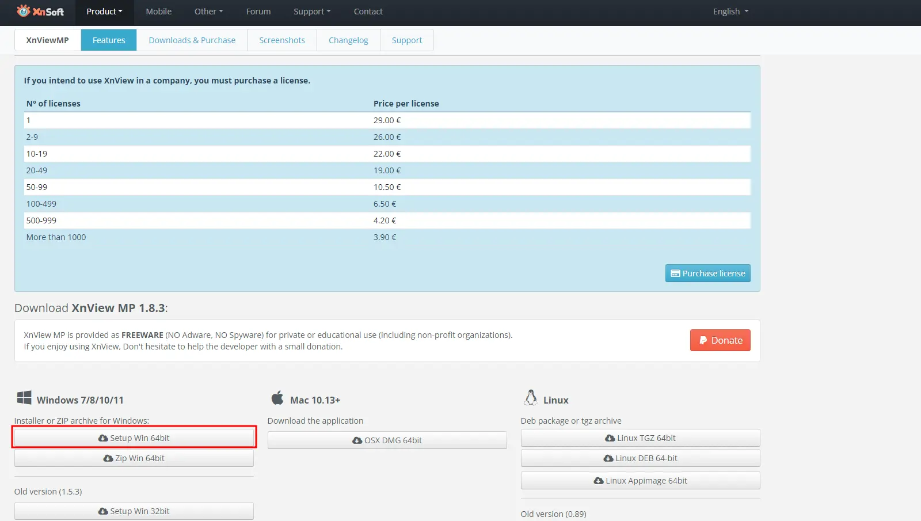
Task: Click the 50-99 licenses row label
Action: 37,187
